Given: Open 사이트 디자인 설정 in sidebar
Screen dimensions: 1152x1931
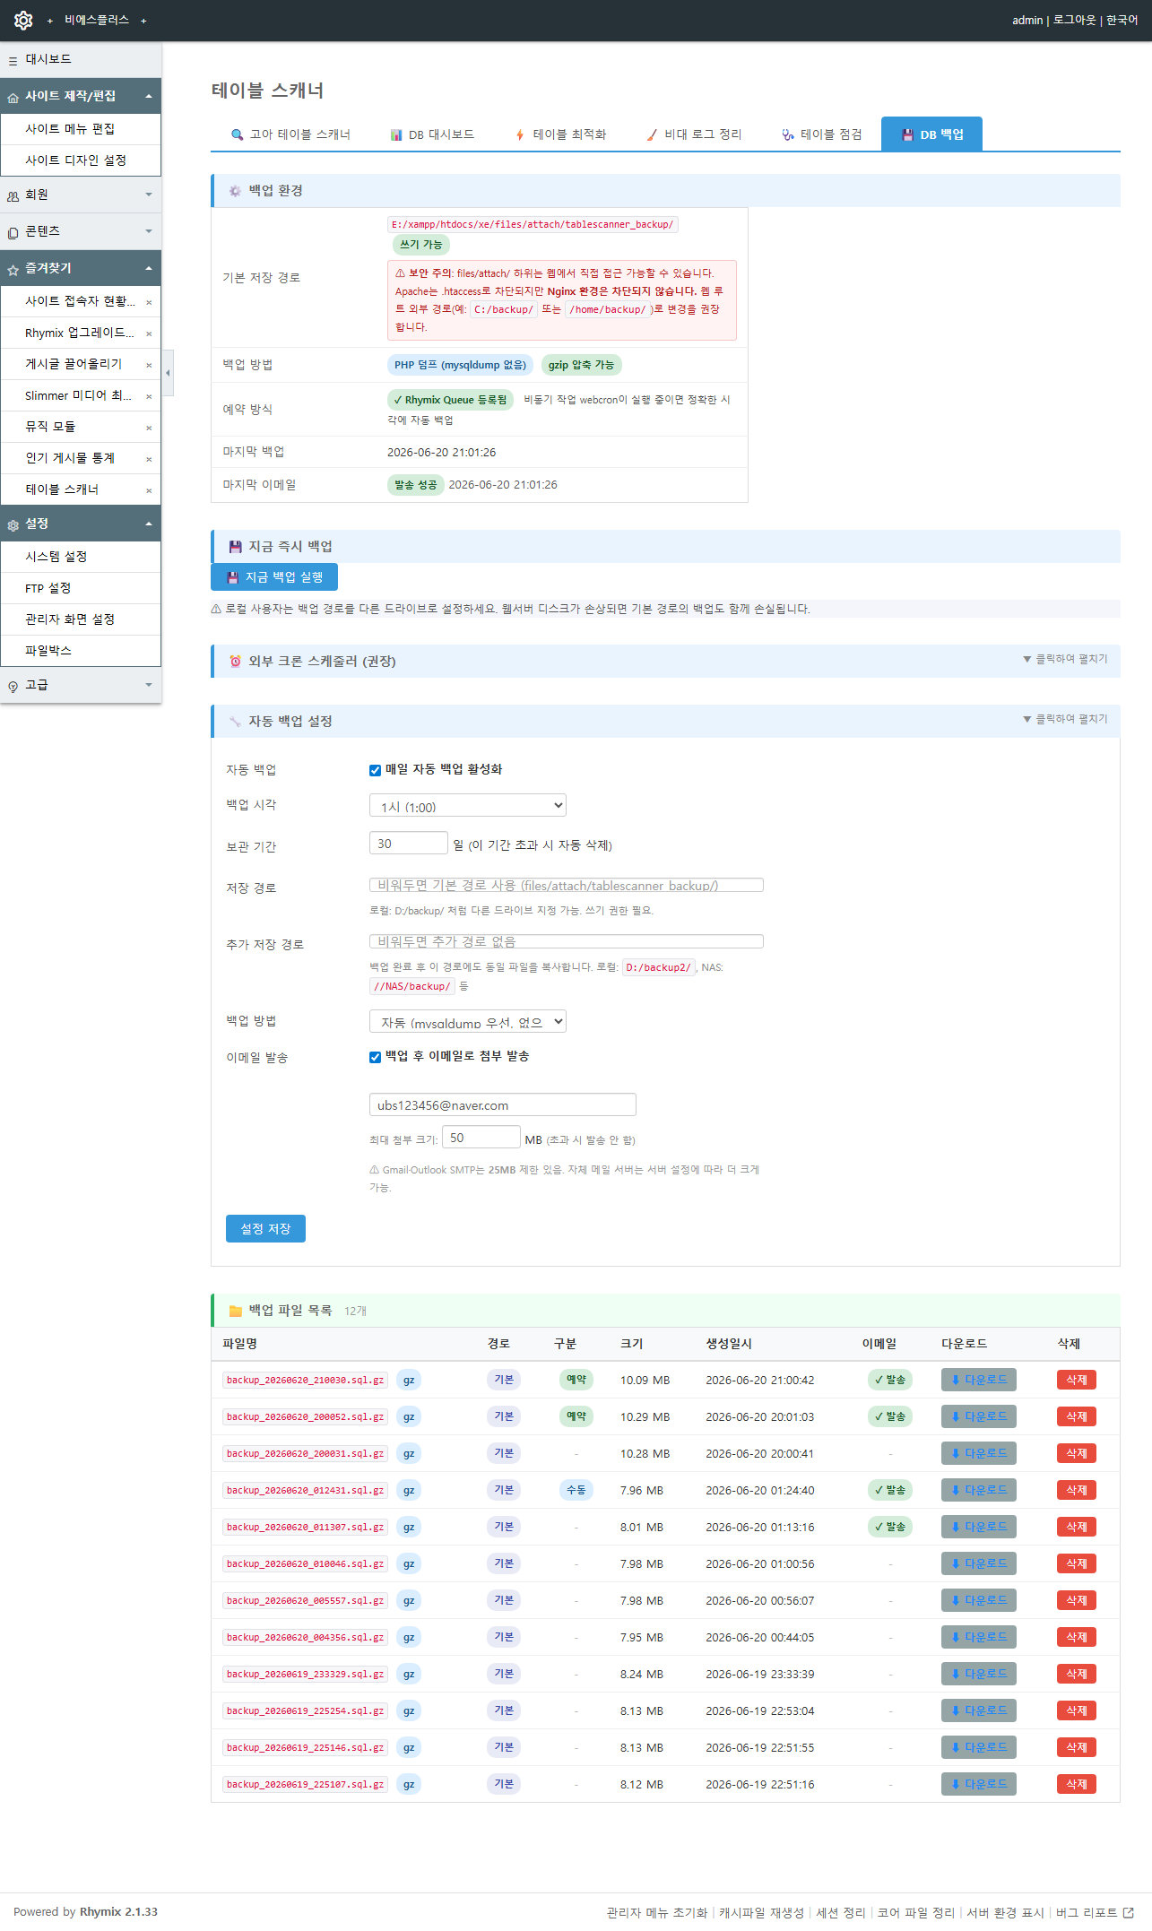Looking at the screenshot, I should coord(81,160).
